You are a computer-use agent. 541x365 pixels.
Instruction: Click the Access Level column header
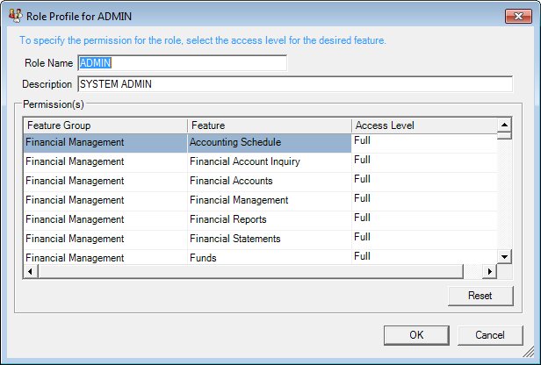pos(423,125)
